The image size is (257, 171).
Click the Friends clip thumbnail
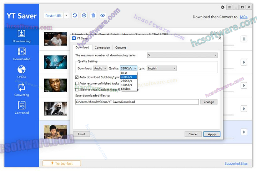click(55, 39)
